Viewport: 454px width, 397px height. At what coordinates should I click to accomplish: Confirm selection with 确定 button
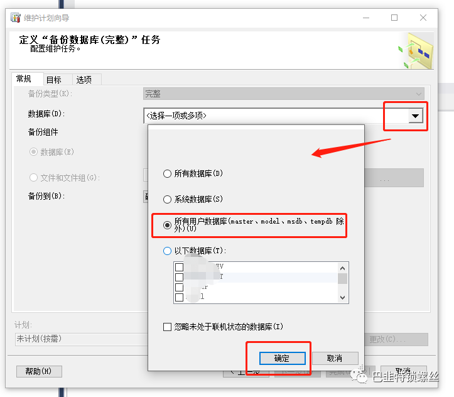click(x=283, y=359)
